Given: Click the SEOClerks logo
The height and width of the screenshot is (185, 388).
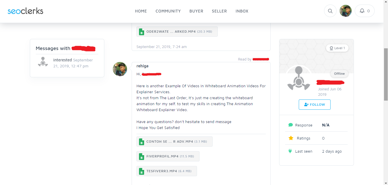Looking at the screenshot, I should (x=25, y=11).
